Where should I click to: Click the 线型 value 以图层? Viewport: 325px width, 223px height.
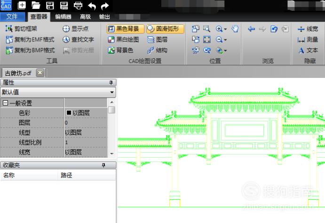pos(86,132)
